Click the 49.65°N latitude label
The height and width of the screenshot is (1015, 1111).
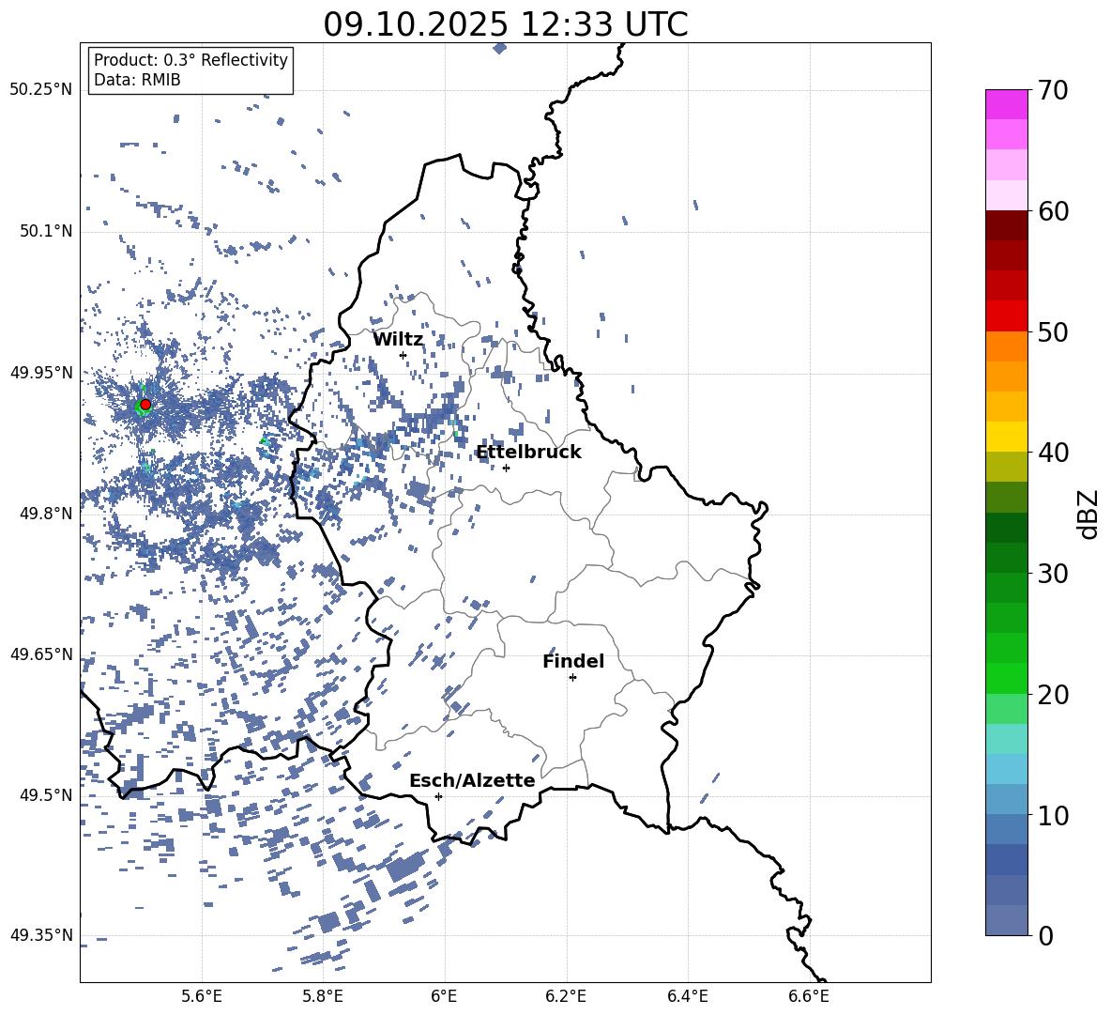(x=41, y=654)
